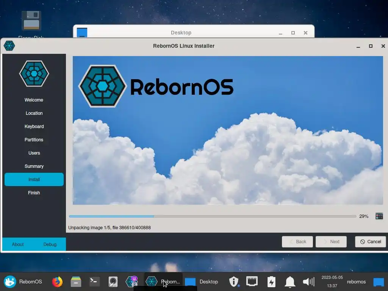388x291 pixels.
Task: Open the RebornOS start menu launcher
Action: 23,282
